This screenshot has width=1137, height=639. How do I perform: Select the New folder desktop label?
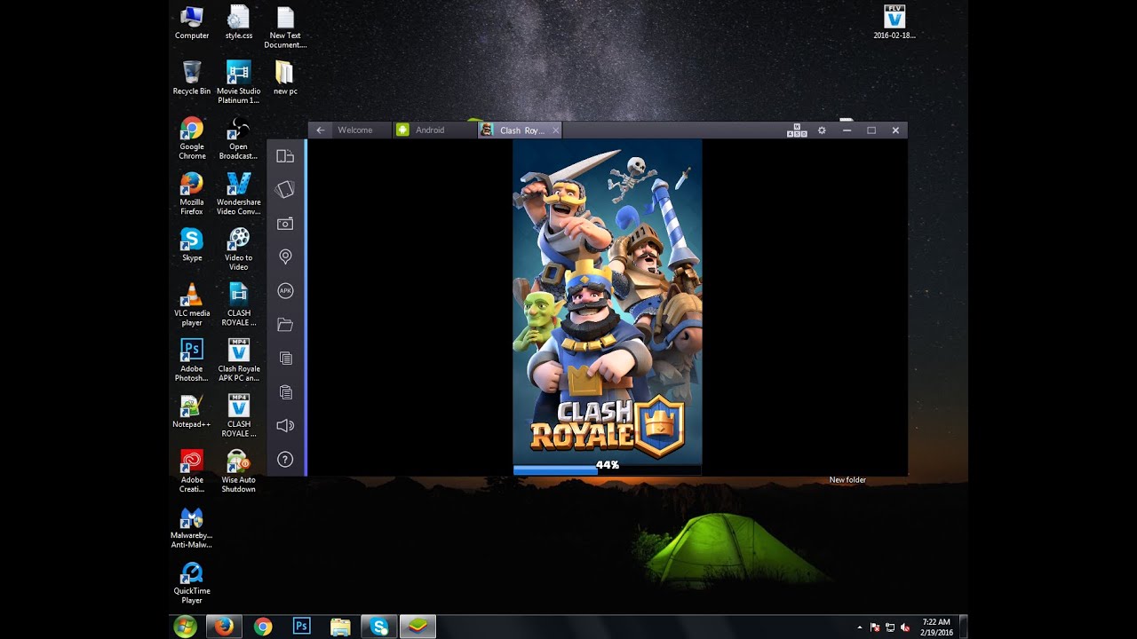(847, 480)
